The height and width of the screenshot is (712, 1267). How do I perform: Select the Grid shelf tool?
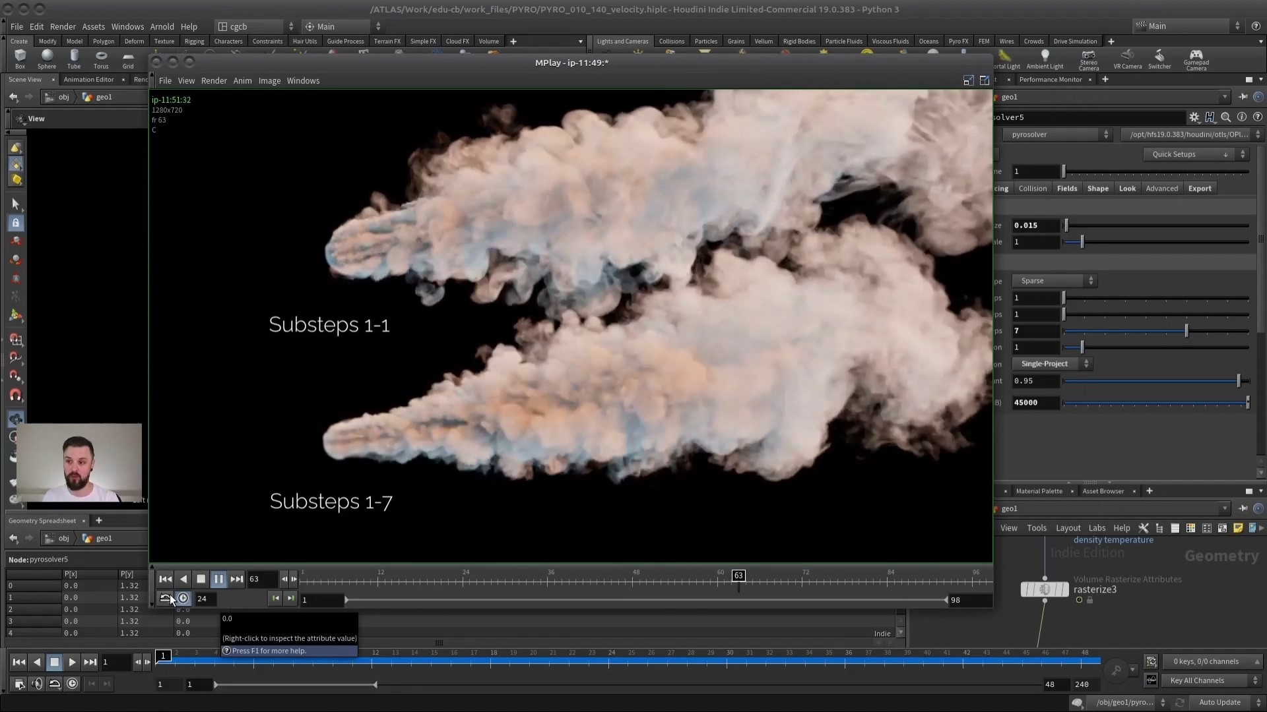tap(128, 59)
